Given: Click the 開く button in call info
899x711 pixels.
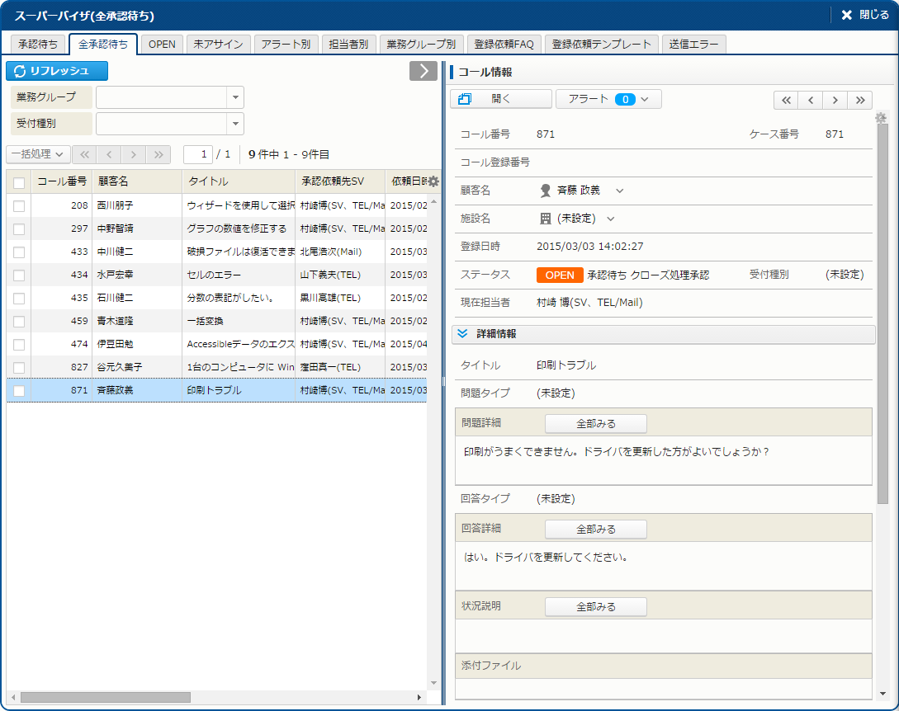Looking at the screenshot, I should click(501, 99).
